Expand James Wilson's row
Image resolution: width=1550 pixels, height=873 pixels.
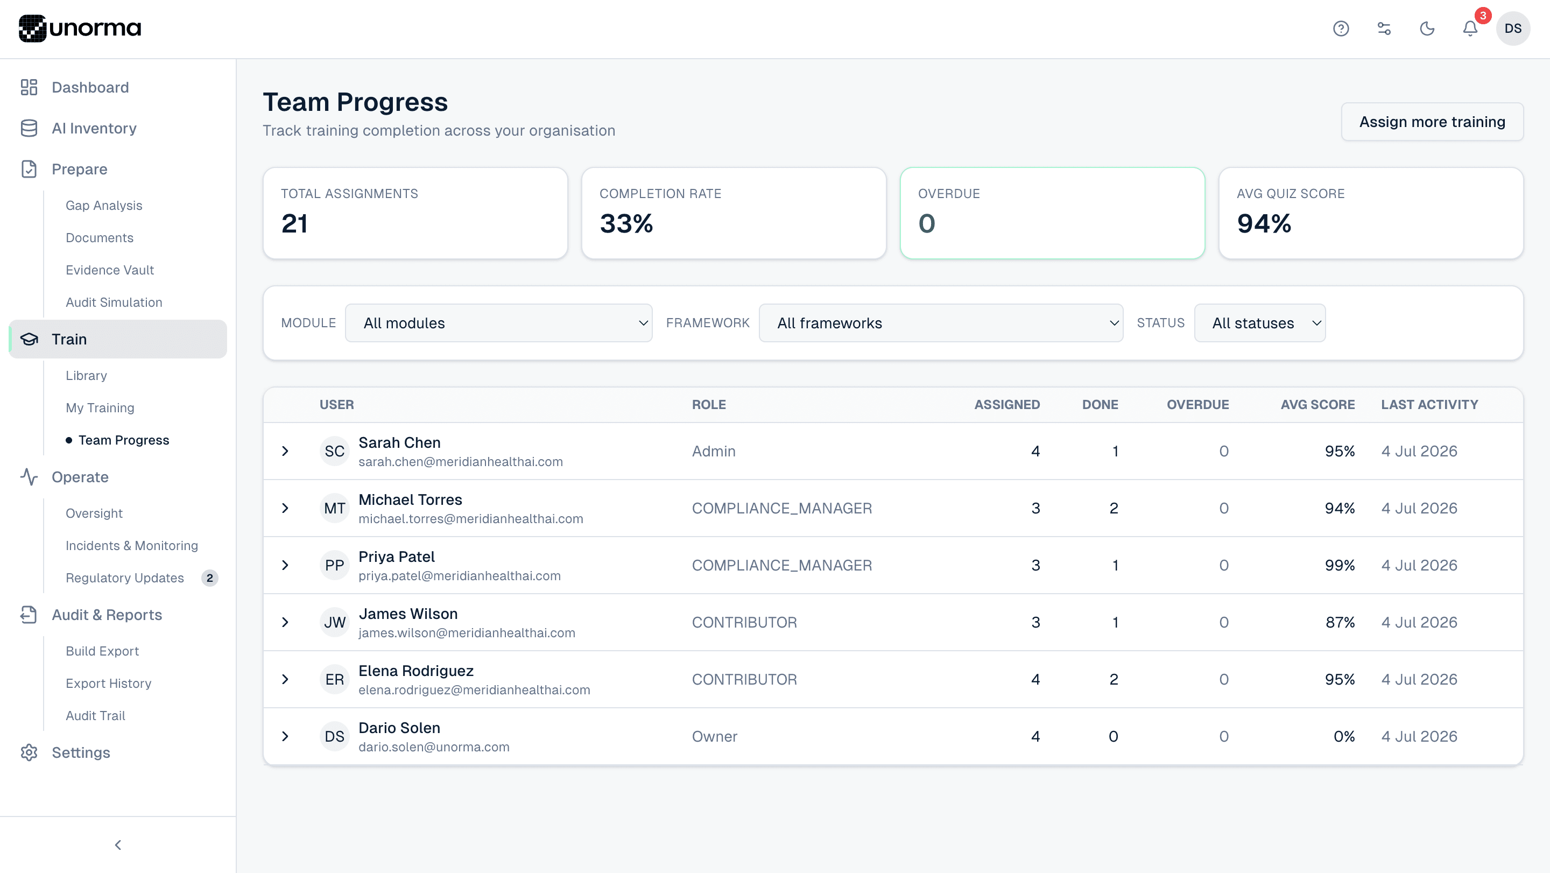point(285,622)
